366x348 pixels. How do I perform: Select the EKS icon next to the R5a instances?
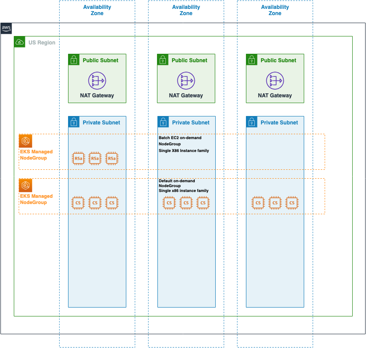25,141
